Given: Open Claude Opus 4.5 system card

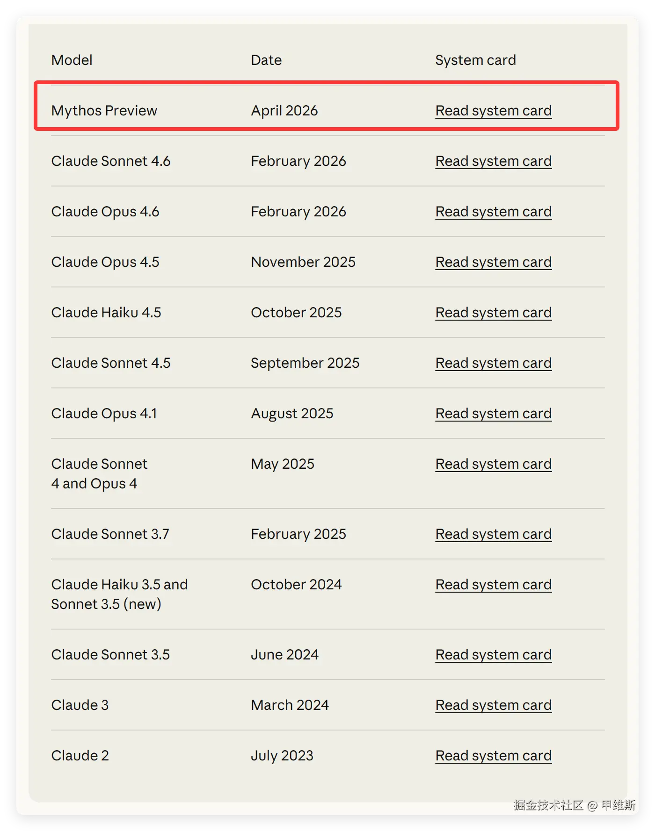Looking at the screenshot, I should (493, 262).
